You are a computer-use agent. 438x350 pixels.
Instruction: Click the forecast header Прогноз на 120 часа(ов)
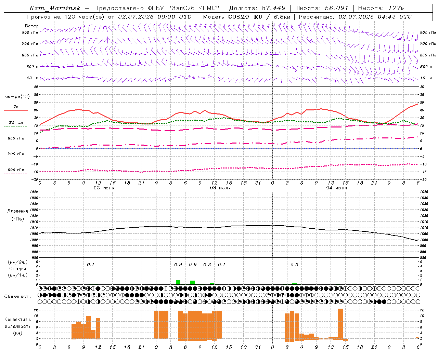pyautogui.click(x=66, y=17)
